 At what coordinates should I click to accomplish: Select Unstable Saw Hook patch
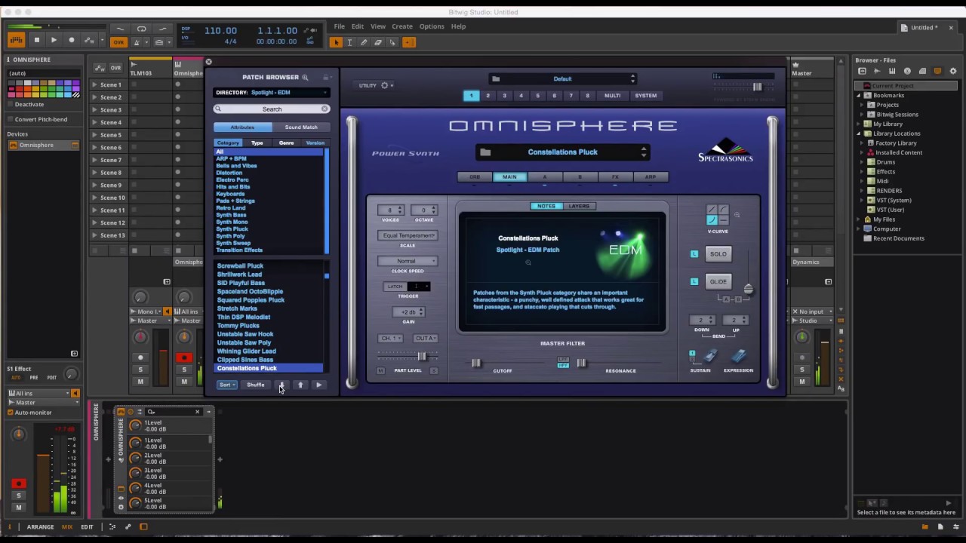(x=245, y=334)
